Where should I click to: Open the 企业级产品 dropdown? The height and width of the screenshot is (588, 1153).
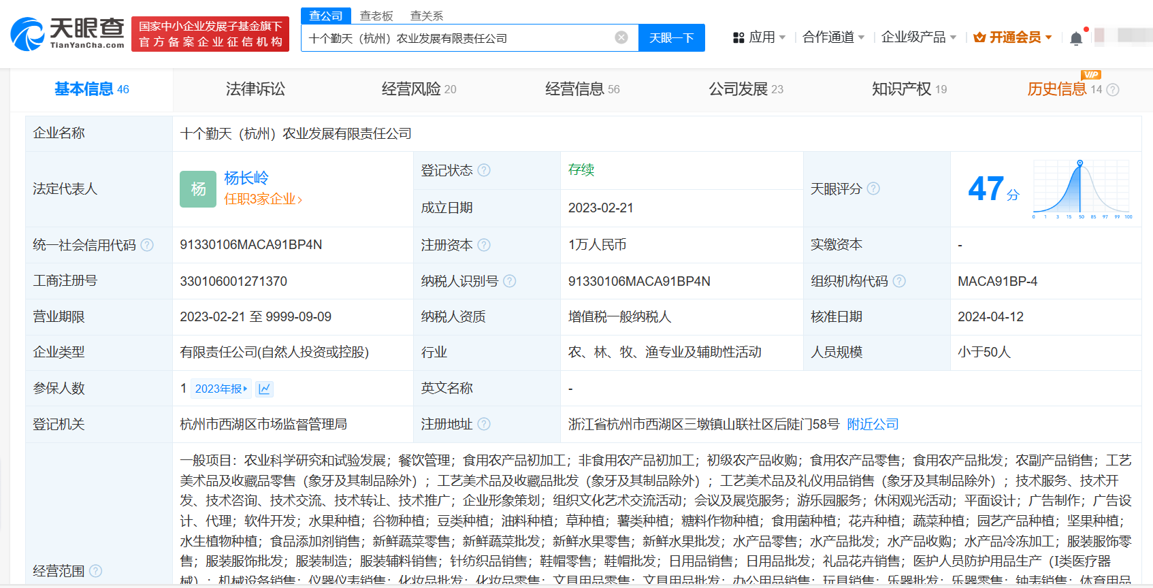click(x=918, y=37)
